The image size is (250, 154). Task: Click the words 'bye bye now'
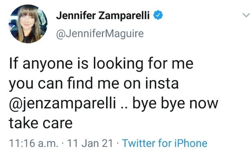175,104
